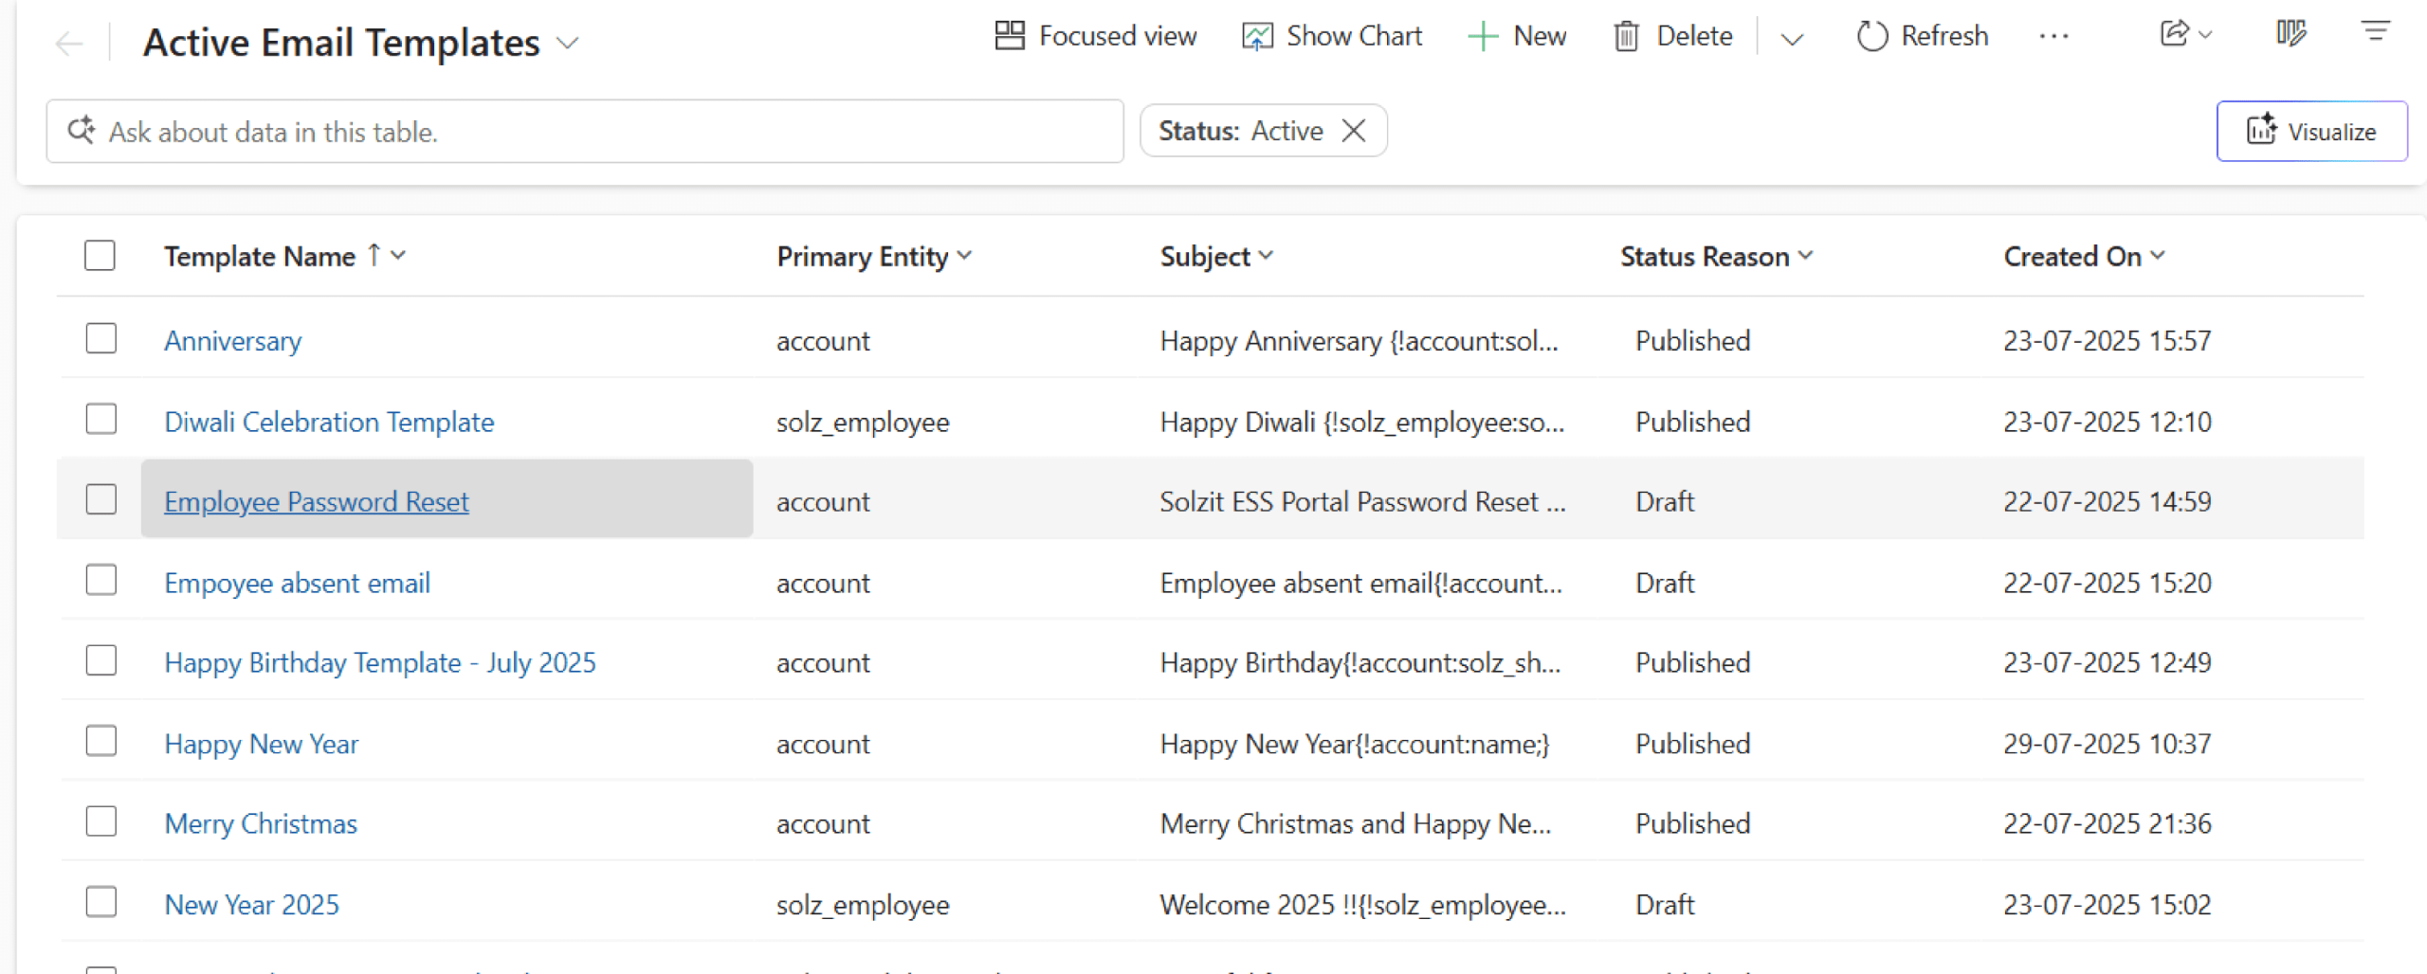The width and height of the screenshot is (2427, 974).
Task: Select the Merry Christmas row checkbox
Action: pyautogui.click(x=101, y=821)
